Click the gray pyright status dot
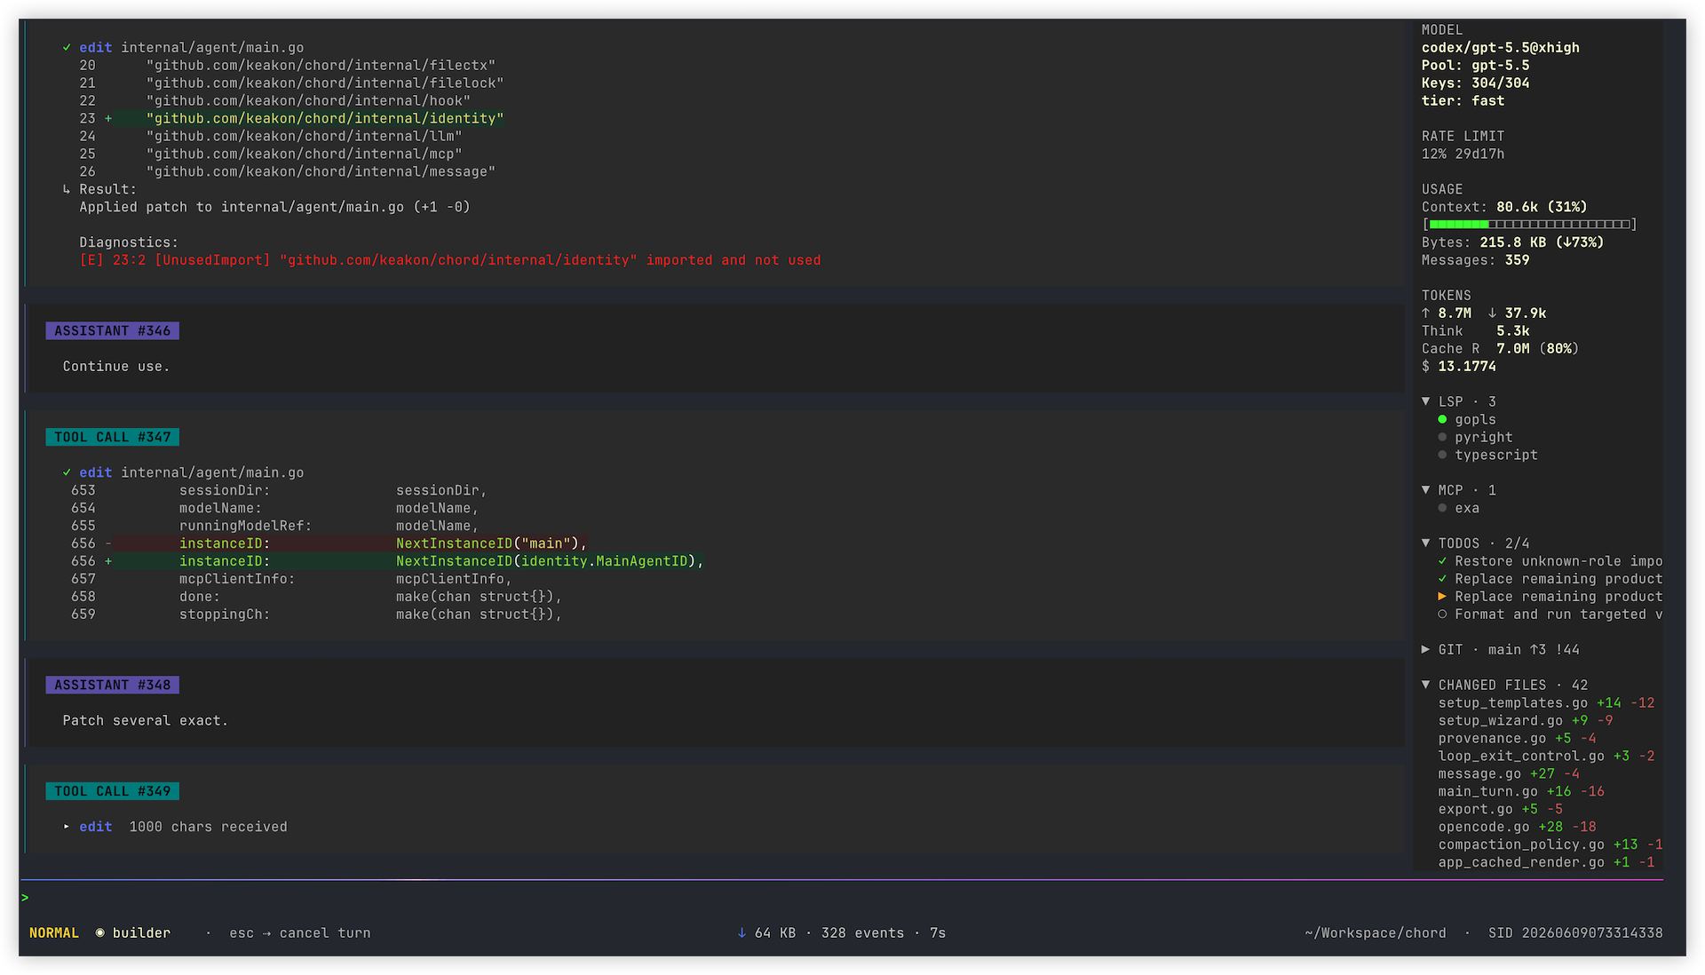Viewport: 1705px width, 975px height. tap(1442, 437)
